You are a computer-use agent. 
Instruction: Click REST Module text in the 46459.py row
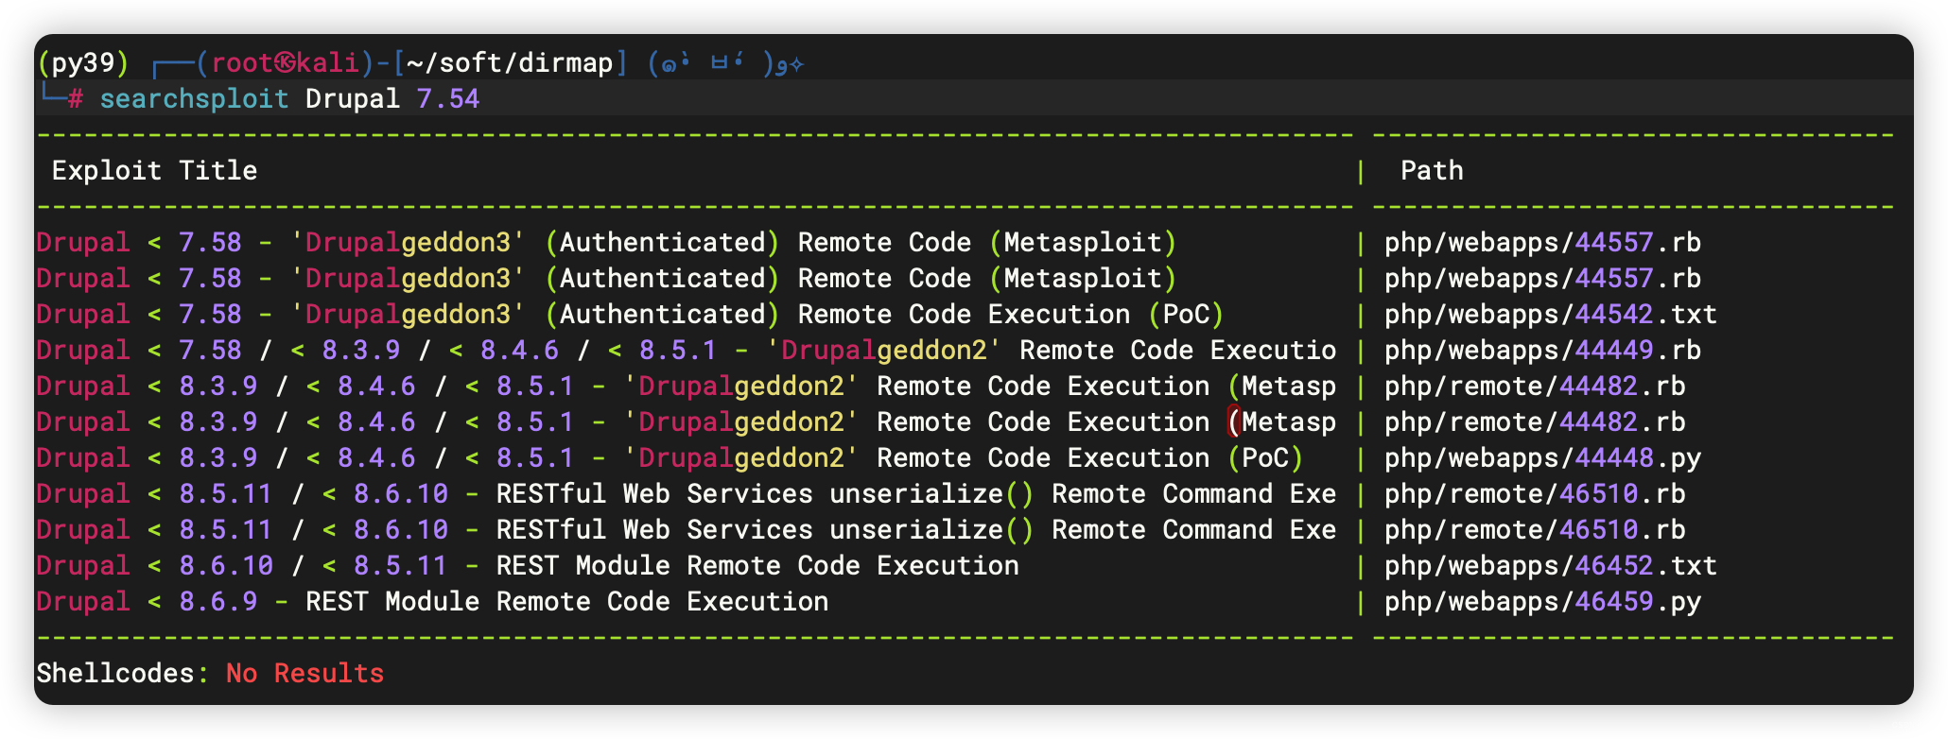point(392,602)
